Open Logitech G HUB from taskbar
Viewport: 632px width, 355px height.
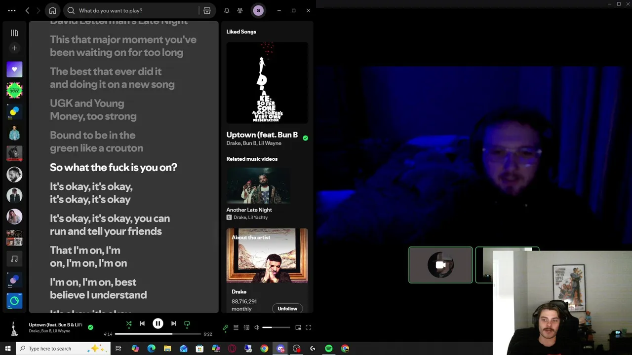tap(313, 349)
